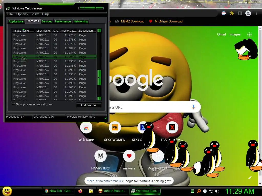Sort processes by Description column header
Image resolution: width=262 pixels, height=196 pixels.
(x=87, y=31)
